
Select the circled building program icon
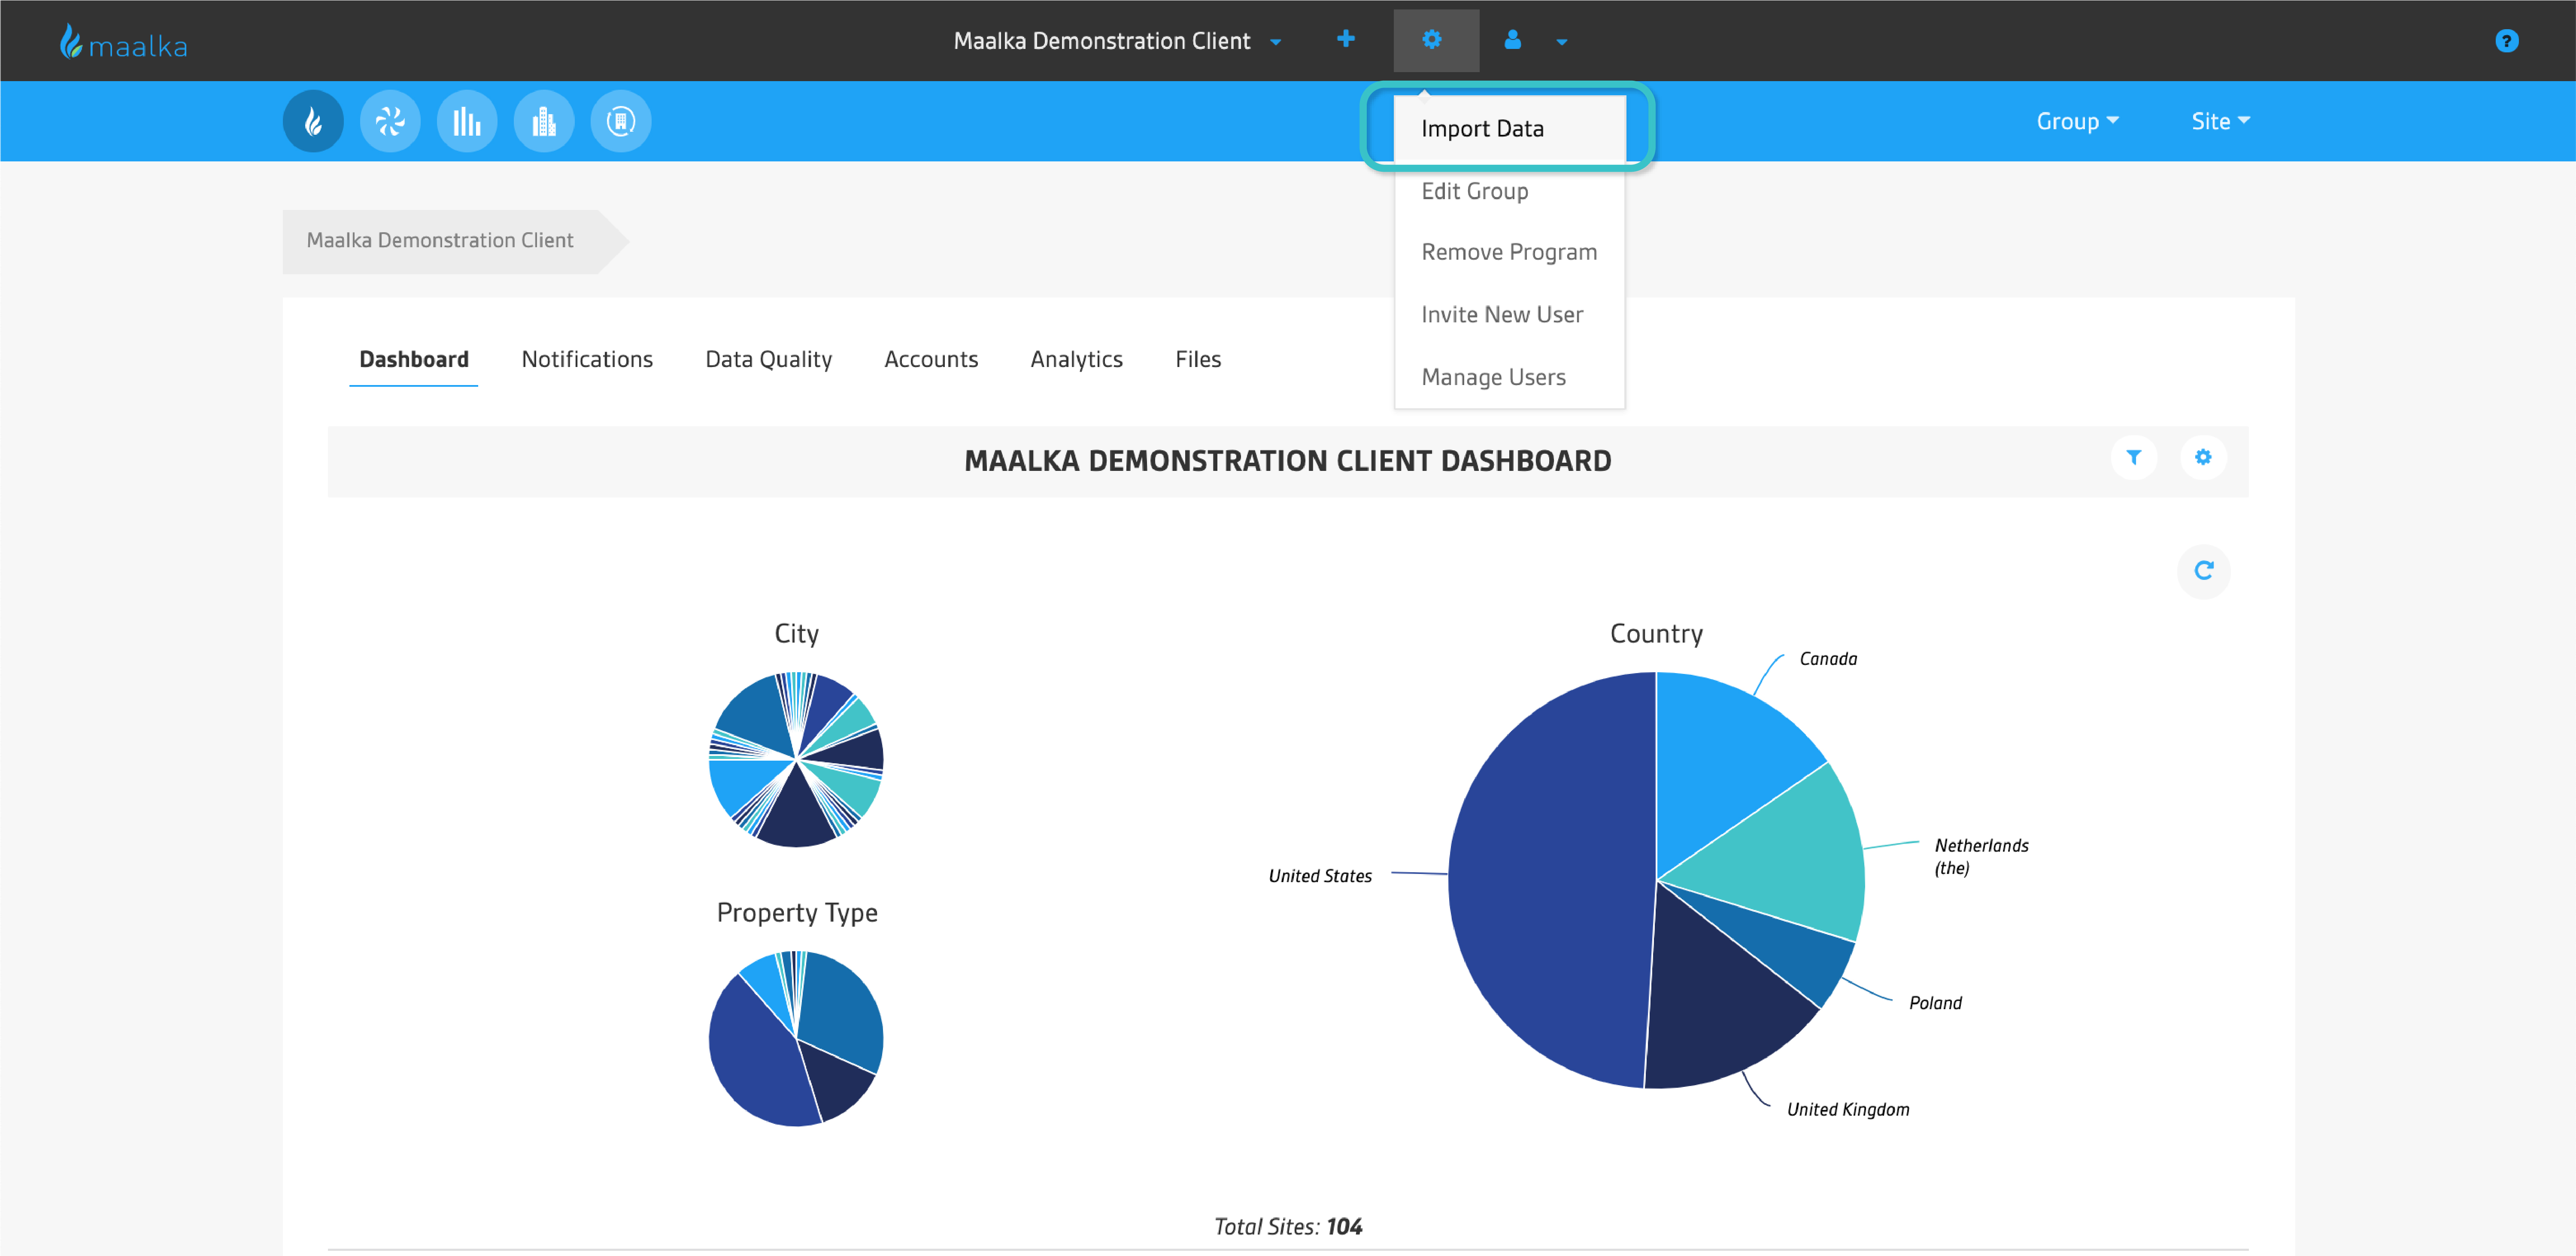tap(621, 122)
